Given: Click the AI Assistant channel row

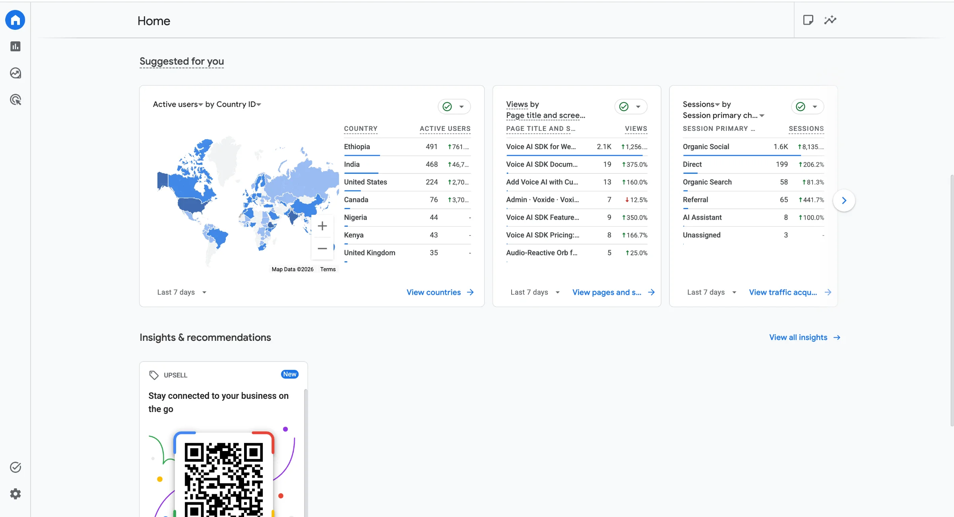Looking at the screenshot, I should click(753, 218).
